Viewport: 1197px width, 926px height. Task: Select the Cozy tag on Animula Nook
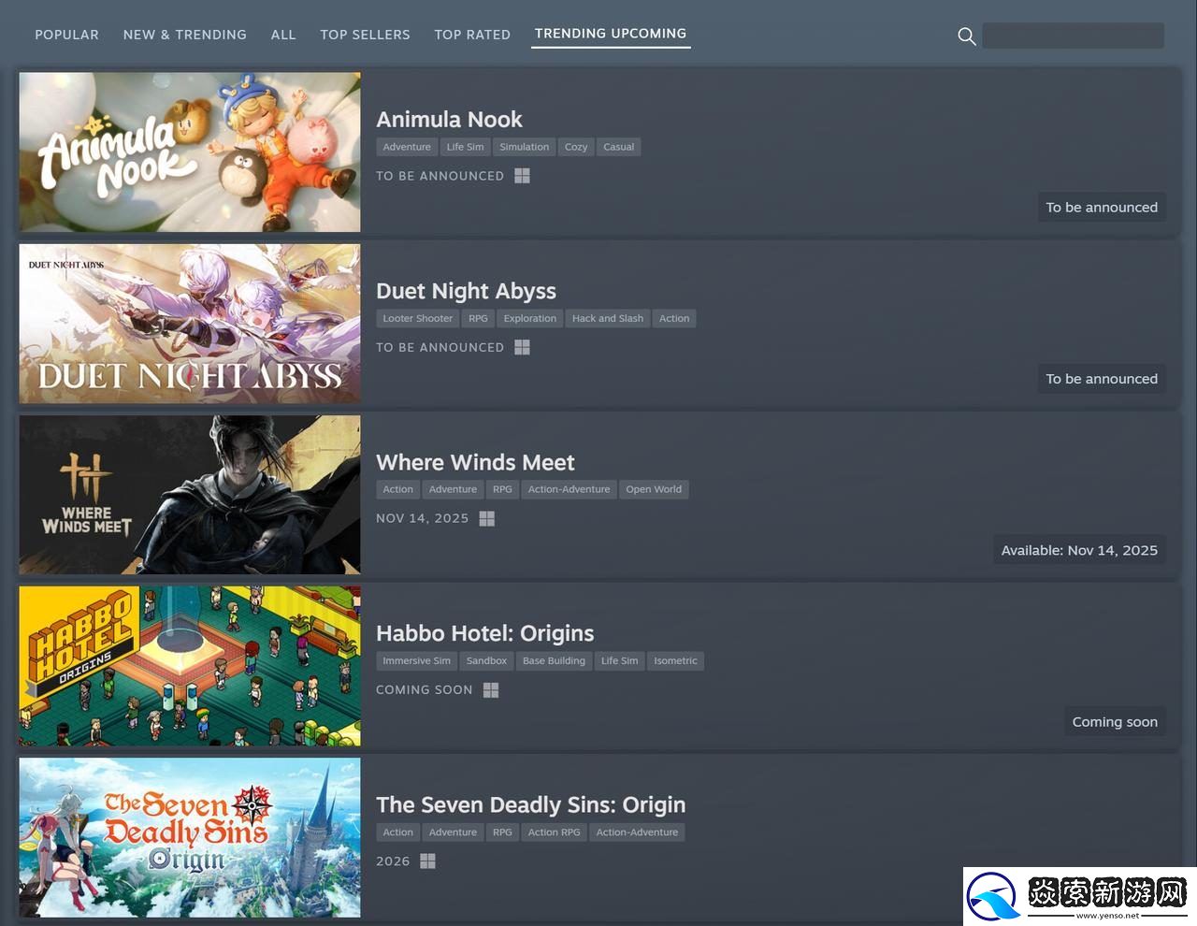pos(576,147)
